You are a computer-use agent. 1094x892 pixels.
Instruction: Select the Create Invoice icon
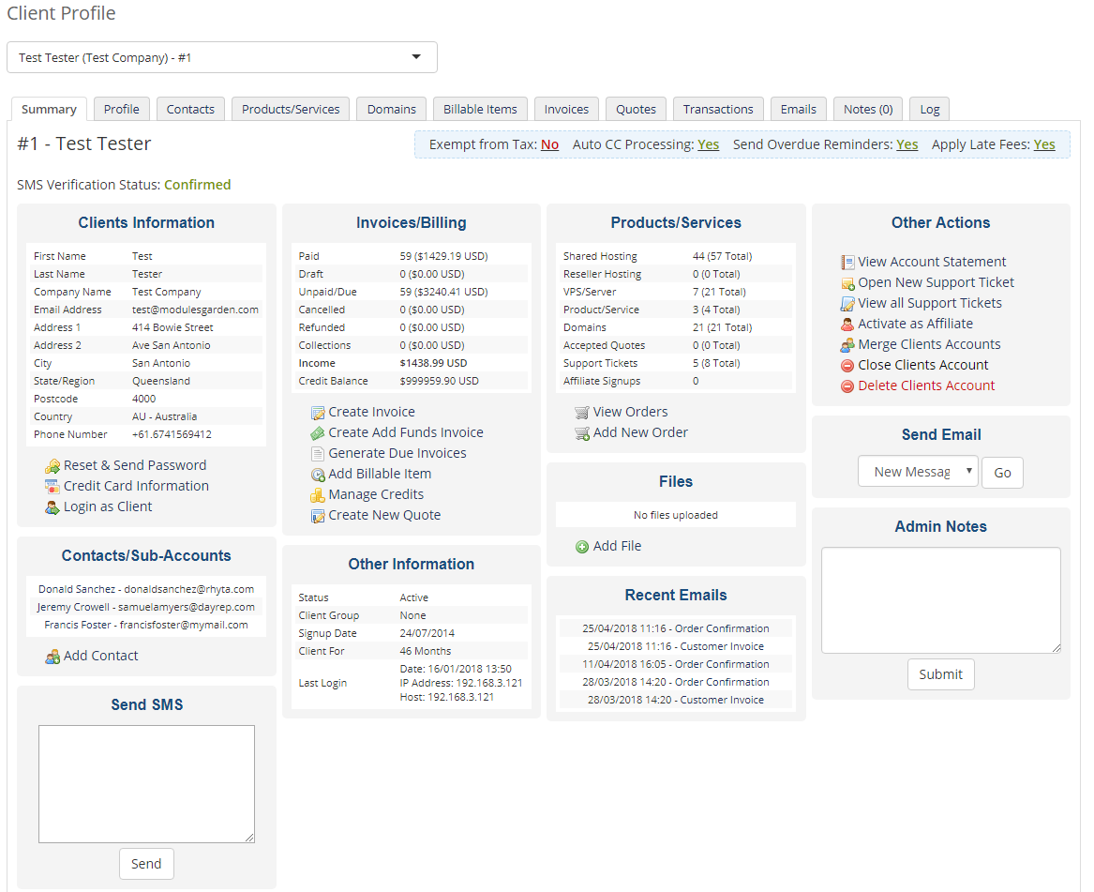(318, 412)
